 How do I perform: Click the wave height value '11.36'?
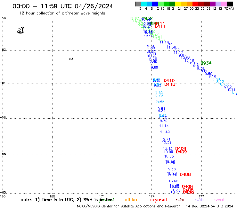[x=171, y=47]
